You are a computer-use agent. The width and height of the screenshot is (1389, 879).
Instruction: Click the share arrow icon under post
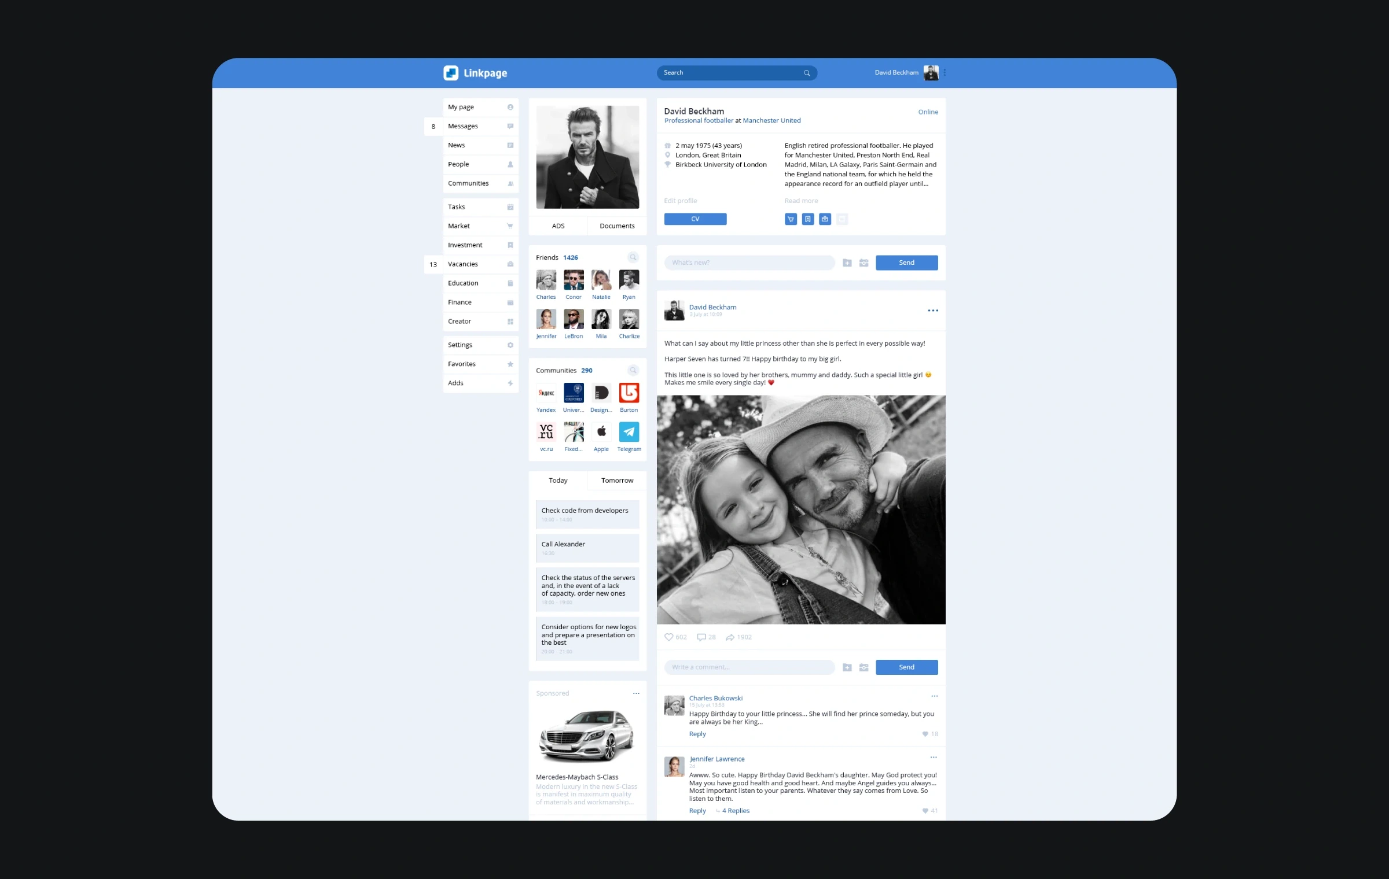(730, 637)
